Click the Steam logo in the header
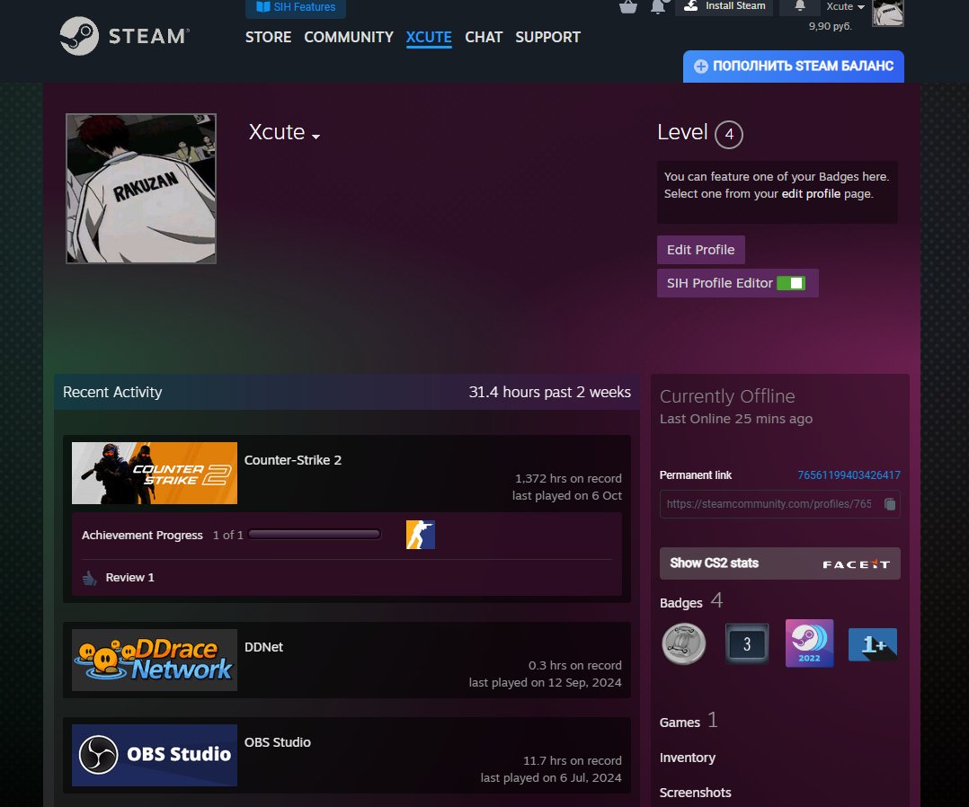The width and height of the screenshot is (969, 807). pyautogui.click(x=124, y=37)
